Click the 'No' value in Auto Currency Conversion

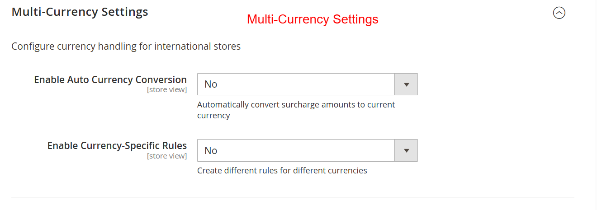click(x=211, y=84)
